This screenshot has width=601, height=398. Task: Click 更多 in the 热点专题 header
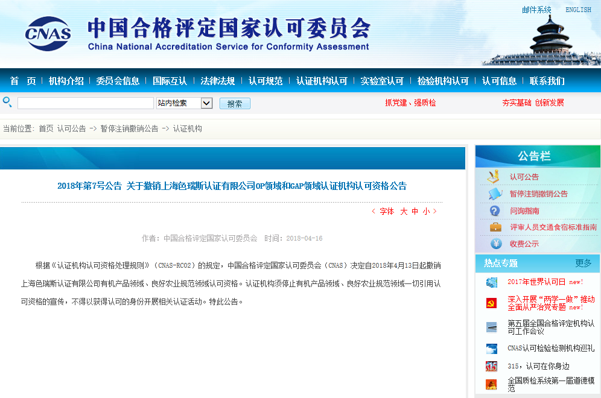[x=584, y=263]
